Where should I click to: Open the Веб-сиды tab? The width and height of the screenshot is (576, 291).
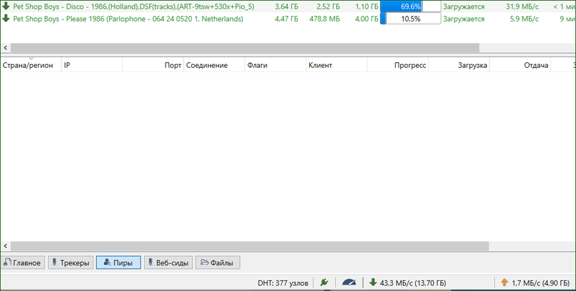(168, 263)
